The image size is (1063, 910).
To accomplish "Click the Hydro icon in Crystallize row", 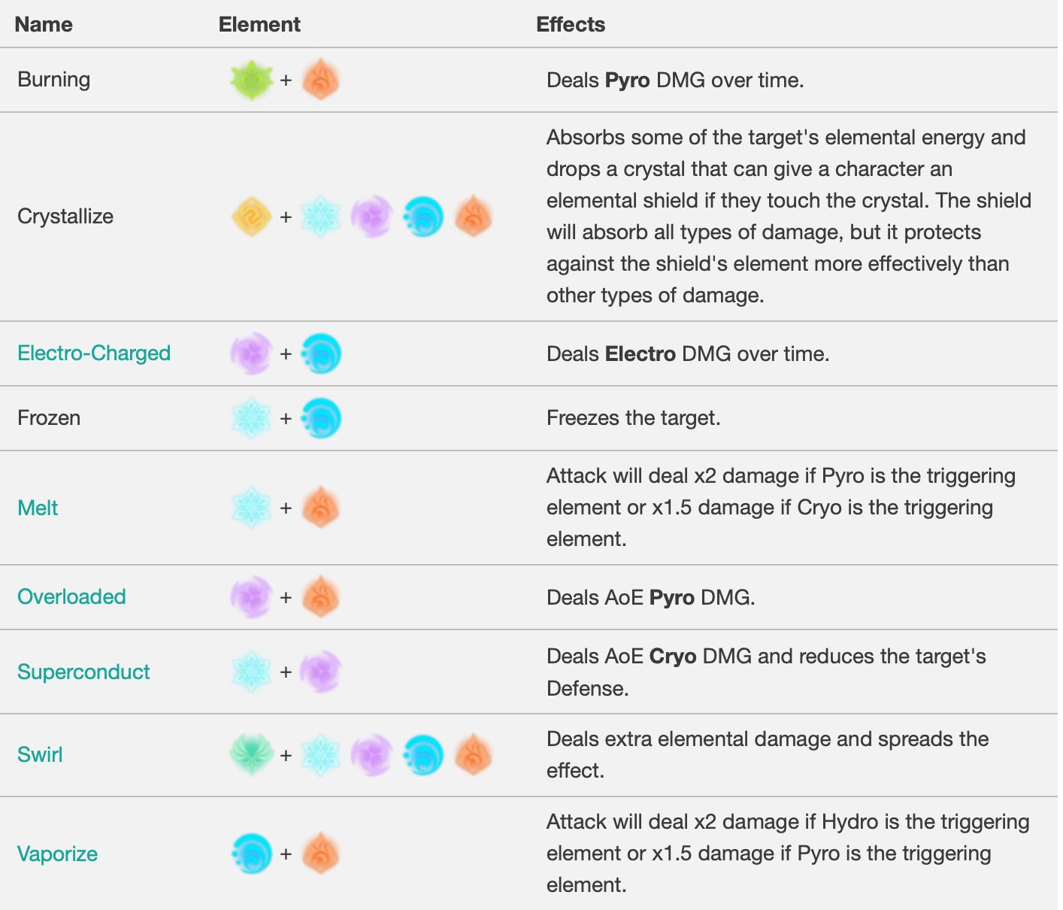I will click(x=423, y=217).
